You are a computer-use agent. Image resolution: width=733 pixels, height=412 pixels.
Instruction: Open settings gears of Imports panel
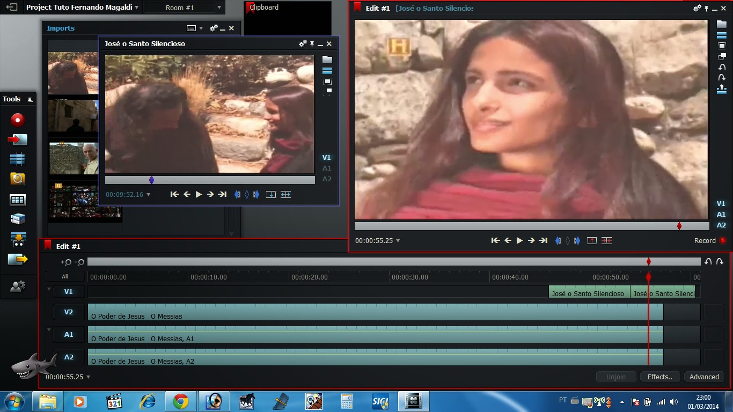click(x=214, y=28)
